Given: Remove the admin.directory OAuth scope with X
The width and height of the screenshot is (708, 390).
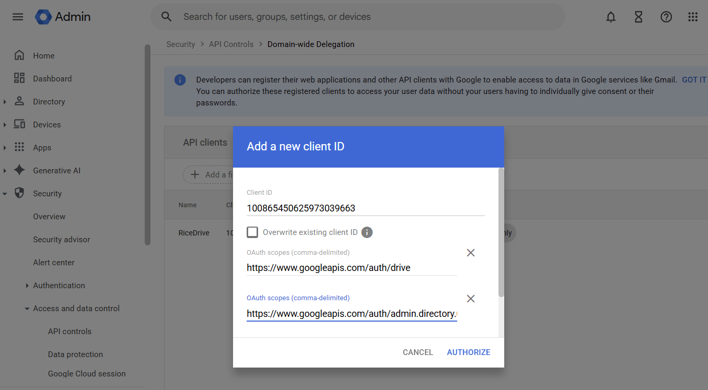Looking at the screenshot, I should 471,299.
